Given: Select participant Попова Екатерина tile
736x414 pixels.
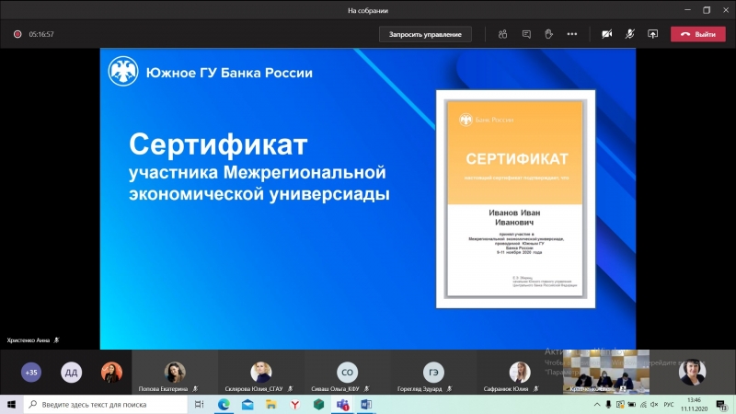Looking at the screenshot, I should [175, 373].
